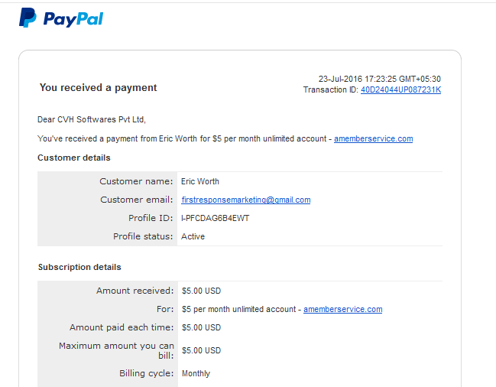Open amemberservice.com link in payment message
Viewport: 496px width, 387px height.
pyautogui.click(x=373, y=138)
